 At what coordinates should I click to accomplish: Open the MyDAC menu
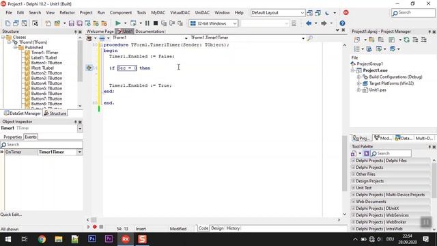[x=158, y=12]
